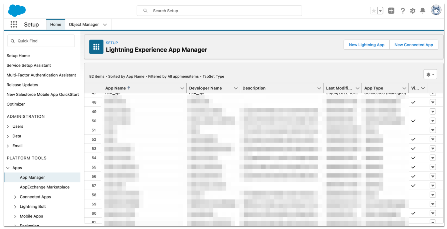Expand the Data section
The height and width of the screenshot is (229, 447).
point(8,136)
